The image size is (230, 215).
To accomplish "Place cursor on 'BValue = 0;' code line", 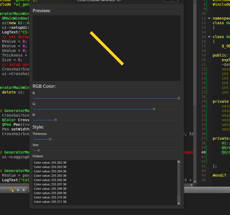I will 14,46.
